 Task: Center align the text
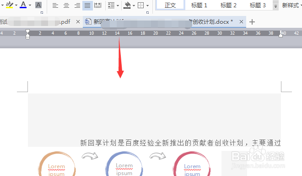tap(66, 5)
